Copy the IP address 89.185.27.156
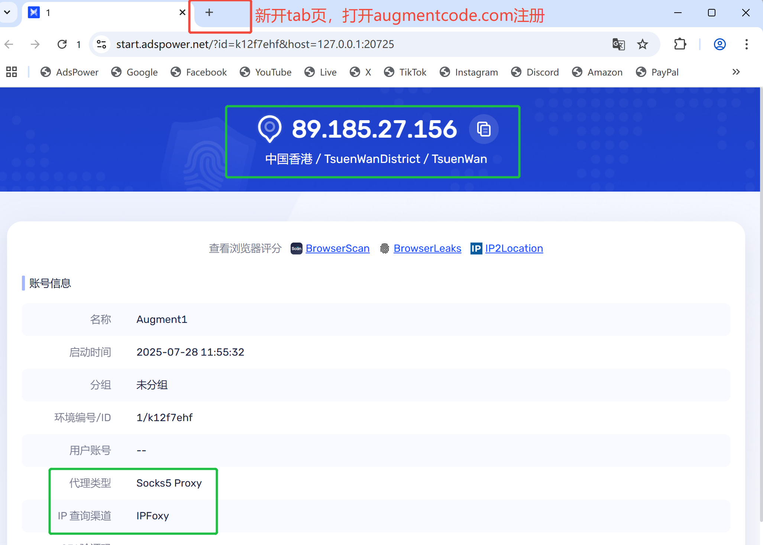 (484, 129)
